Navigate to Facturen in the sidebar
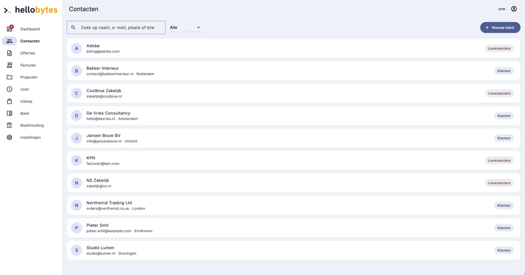The width and height of the screenshot is (525, 275). click(x=28, y=66)
